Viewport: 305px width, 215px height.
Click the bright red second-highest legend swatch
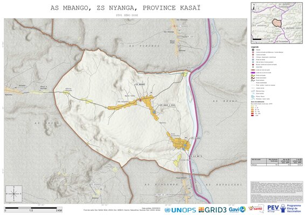253,113
